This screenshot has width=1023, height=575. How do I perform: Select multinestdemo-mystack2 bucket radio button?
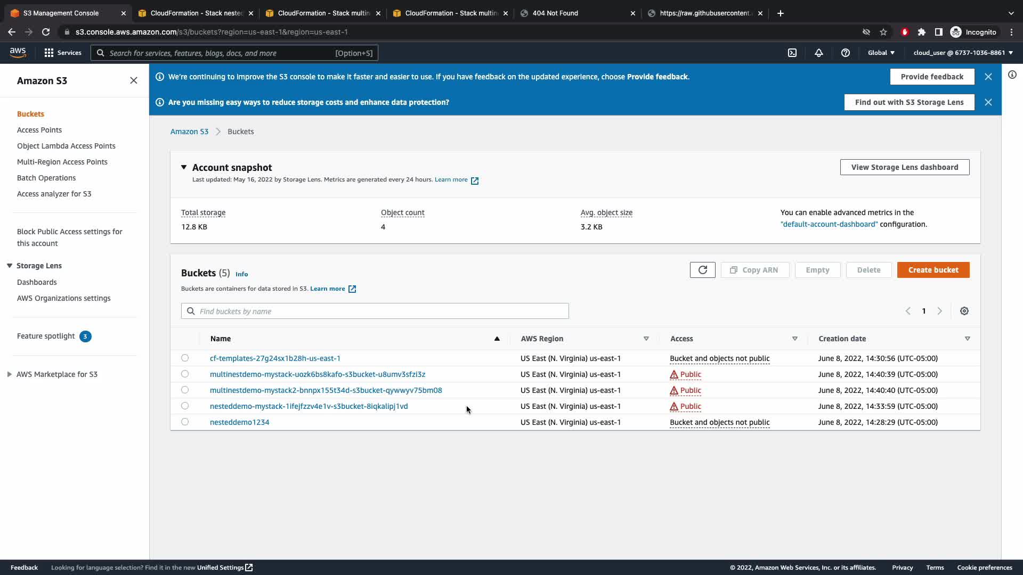tap(185, 390)
